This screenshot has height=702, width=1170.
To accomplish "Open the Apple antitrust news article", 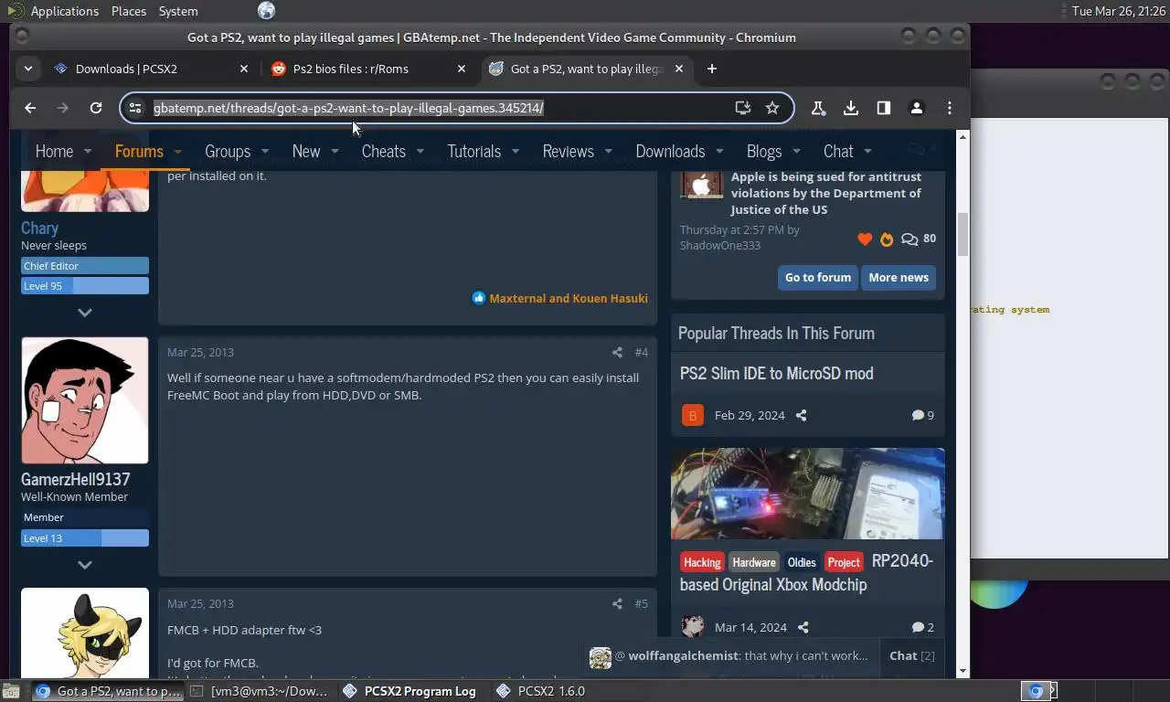I will click(826, 193).
